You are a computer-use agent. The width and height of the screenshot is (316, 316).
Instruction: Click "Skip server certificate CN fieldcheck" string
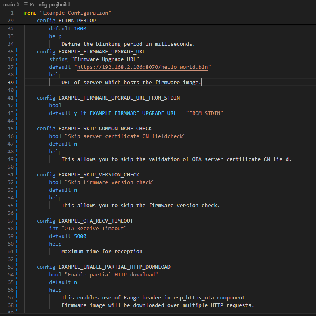pos(125,136)
